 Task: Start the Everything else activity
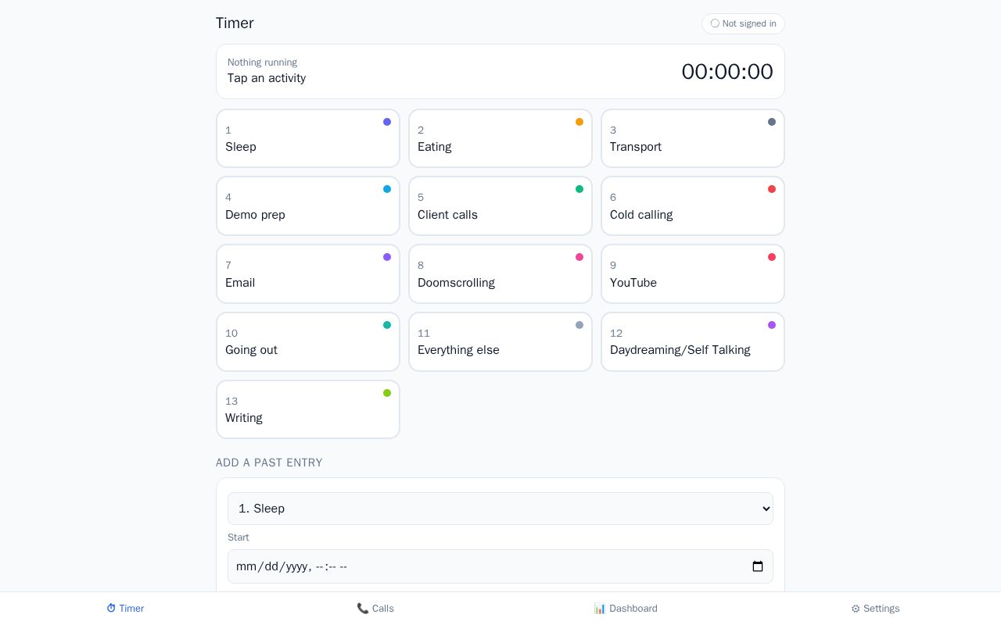(x=500, y=342)
